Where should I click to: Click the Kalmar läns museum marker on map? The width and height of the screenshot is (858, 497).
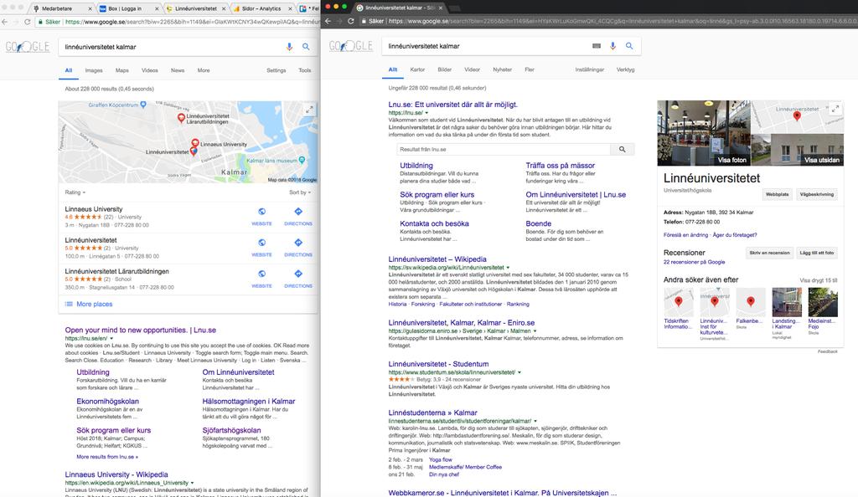click(302, 160)
